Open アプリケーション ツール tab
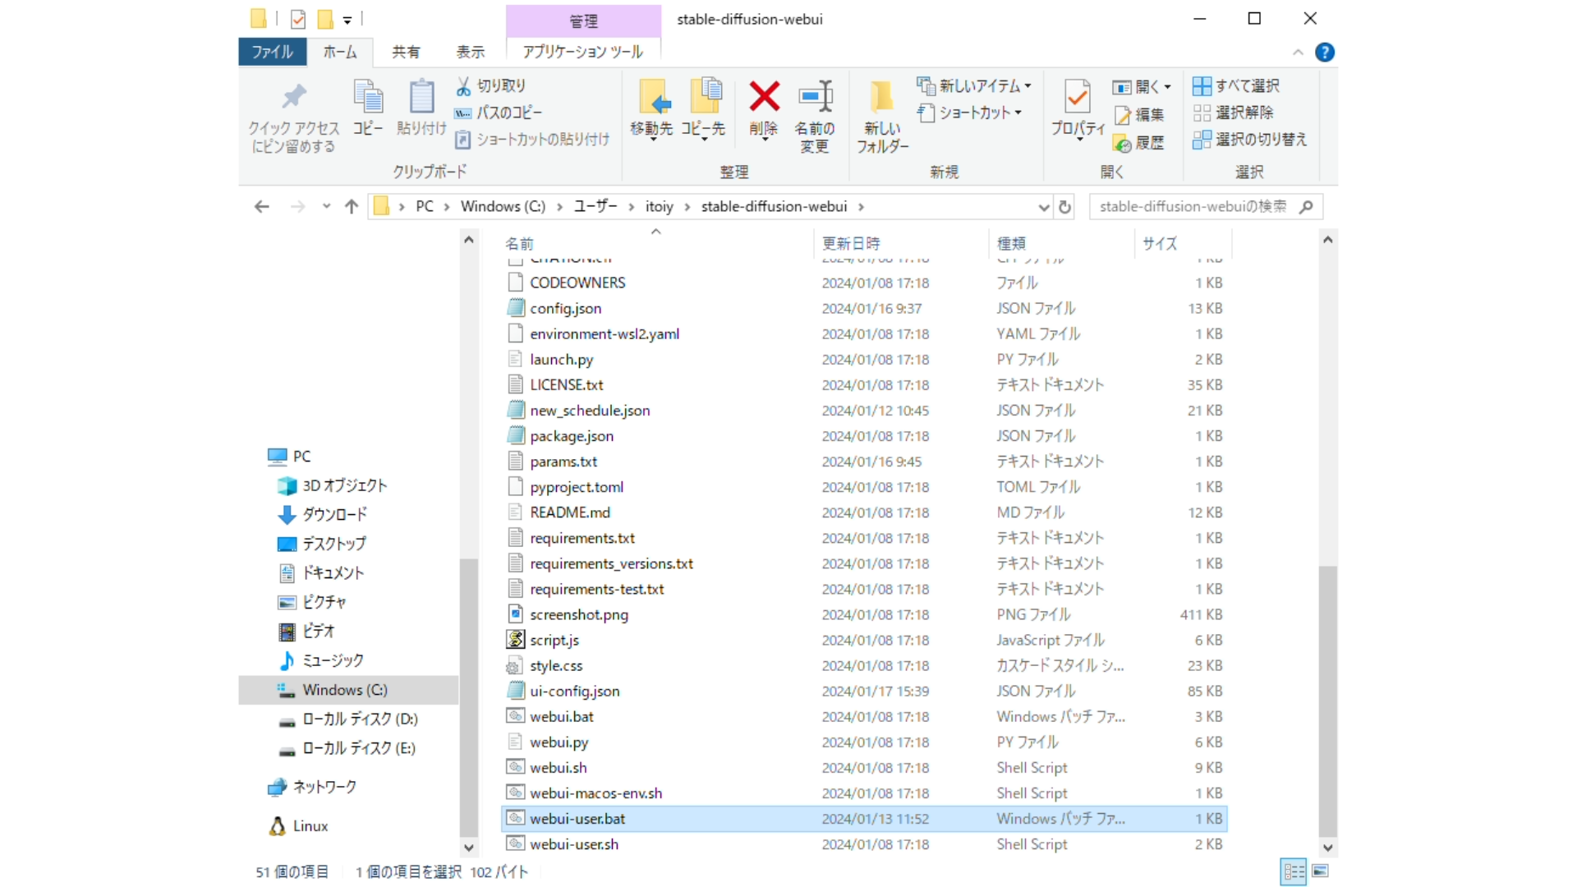1577x887 pixels. [x=583, y=52]
